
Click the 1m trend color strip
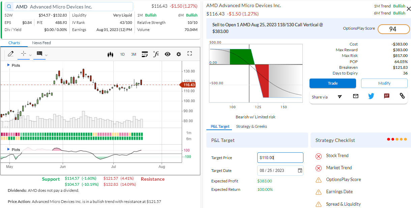(72, 134)
